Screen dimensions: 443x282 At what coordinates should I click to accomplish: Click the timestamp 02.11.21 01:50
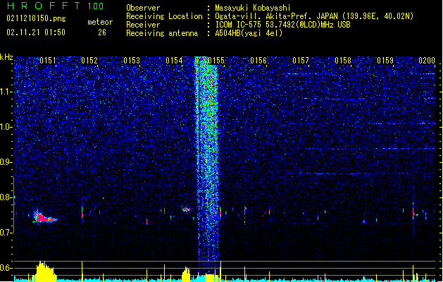(x=36, y=32)
